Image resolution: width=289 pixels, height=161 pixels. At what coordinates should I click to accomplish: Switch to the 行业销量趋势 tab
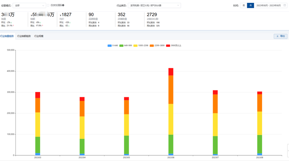[7, 36]
